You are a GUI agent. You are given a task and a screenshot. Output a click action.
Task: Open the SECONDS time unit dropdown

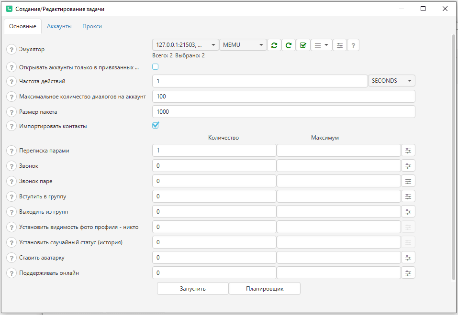[391, 81]
